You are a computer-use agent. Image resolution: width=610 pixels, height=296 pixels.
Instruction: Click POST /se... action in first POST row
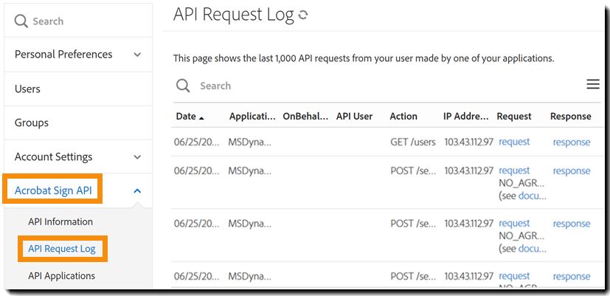click(413, 171)
